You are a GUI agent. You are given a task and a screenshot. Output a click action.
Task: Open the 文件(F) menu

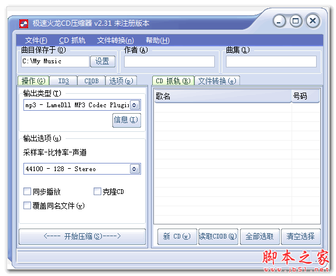(x=36, y=40)
